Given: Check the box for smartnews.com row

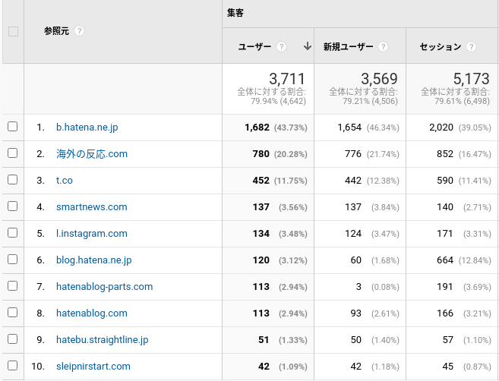Looking at the screenshot, I should (x=12, y=206).
